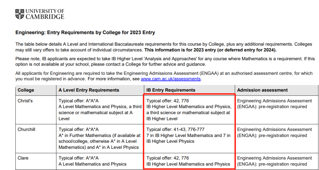Click the Churchill college name cell

pos(36,138)
